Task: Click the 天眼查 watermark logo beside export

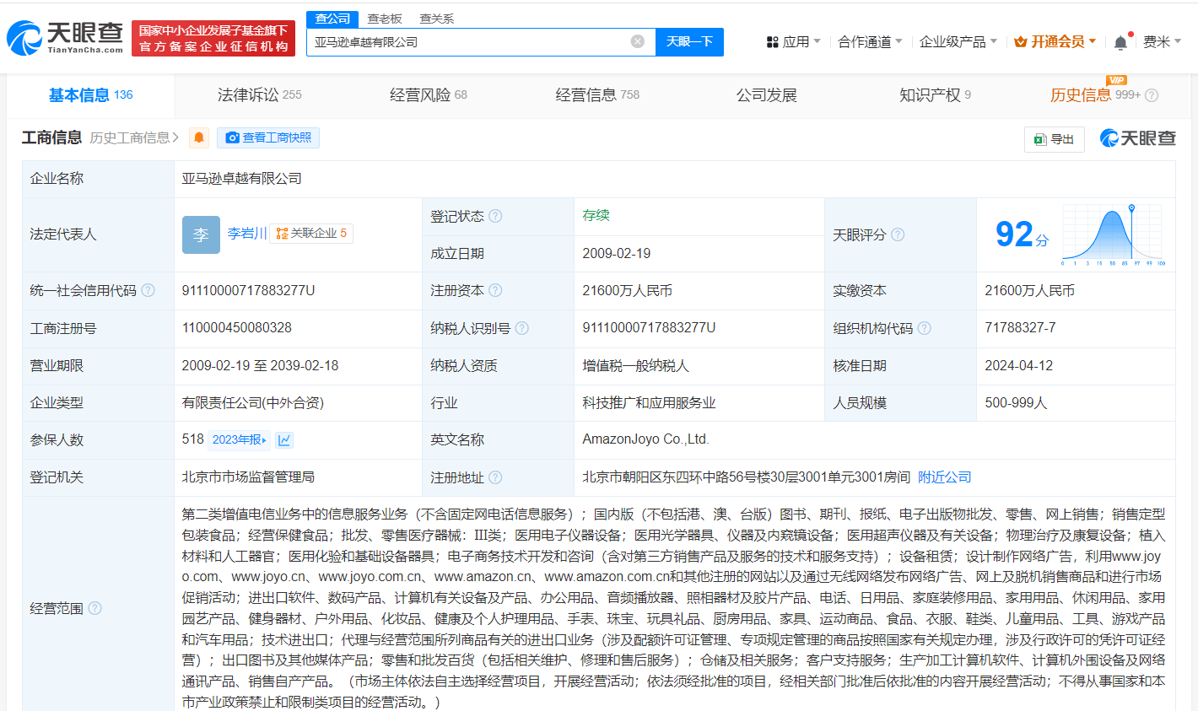Action: coord(1137,138)
